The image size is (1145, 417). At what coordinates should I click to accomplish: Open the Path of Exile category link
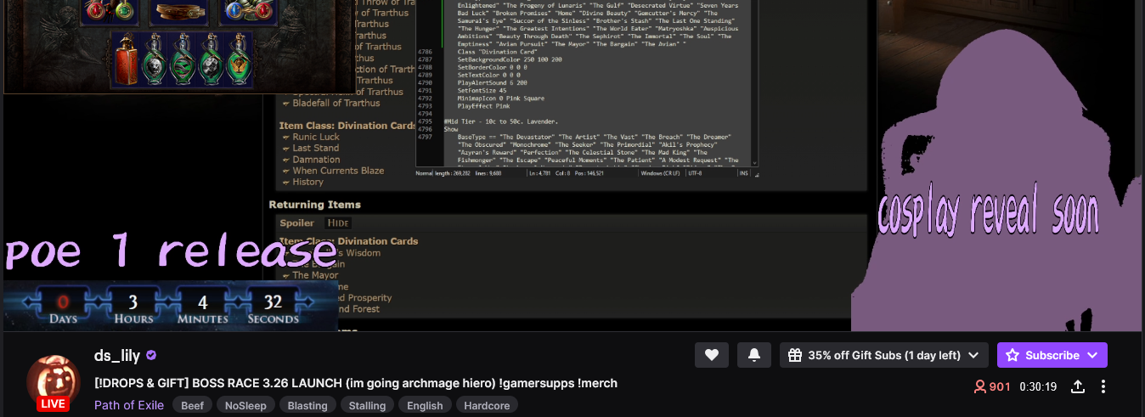pos(129,405)
